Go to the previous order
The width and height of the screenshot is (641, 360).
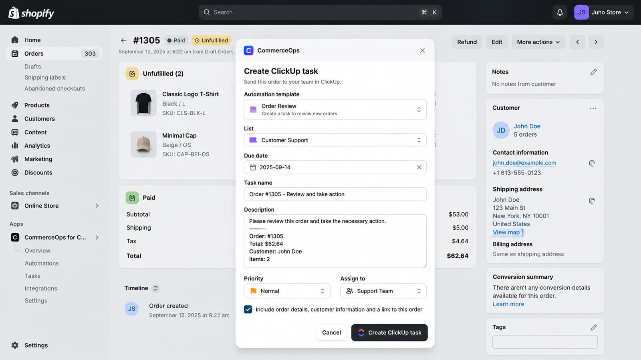coord(577,42)
